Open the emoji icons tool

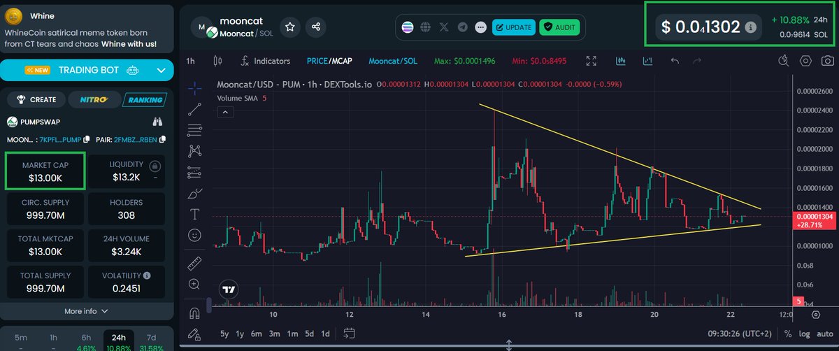(195, 234)
